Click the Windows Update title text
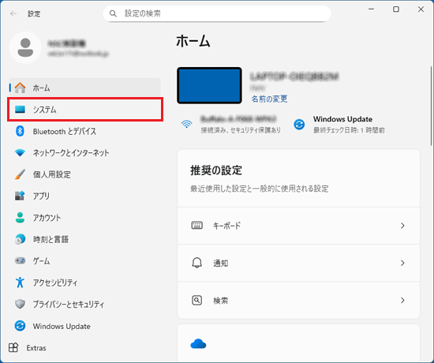Viewport: 434px width, 363px height. 342,119
